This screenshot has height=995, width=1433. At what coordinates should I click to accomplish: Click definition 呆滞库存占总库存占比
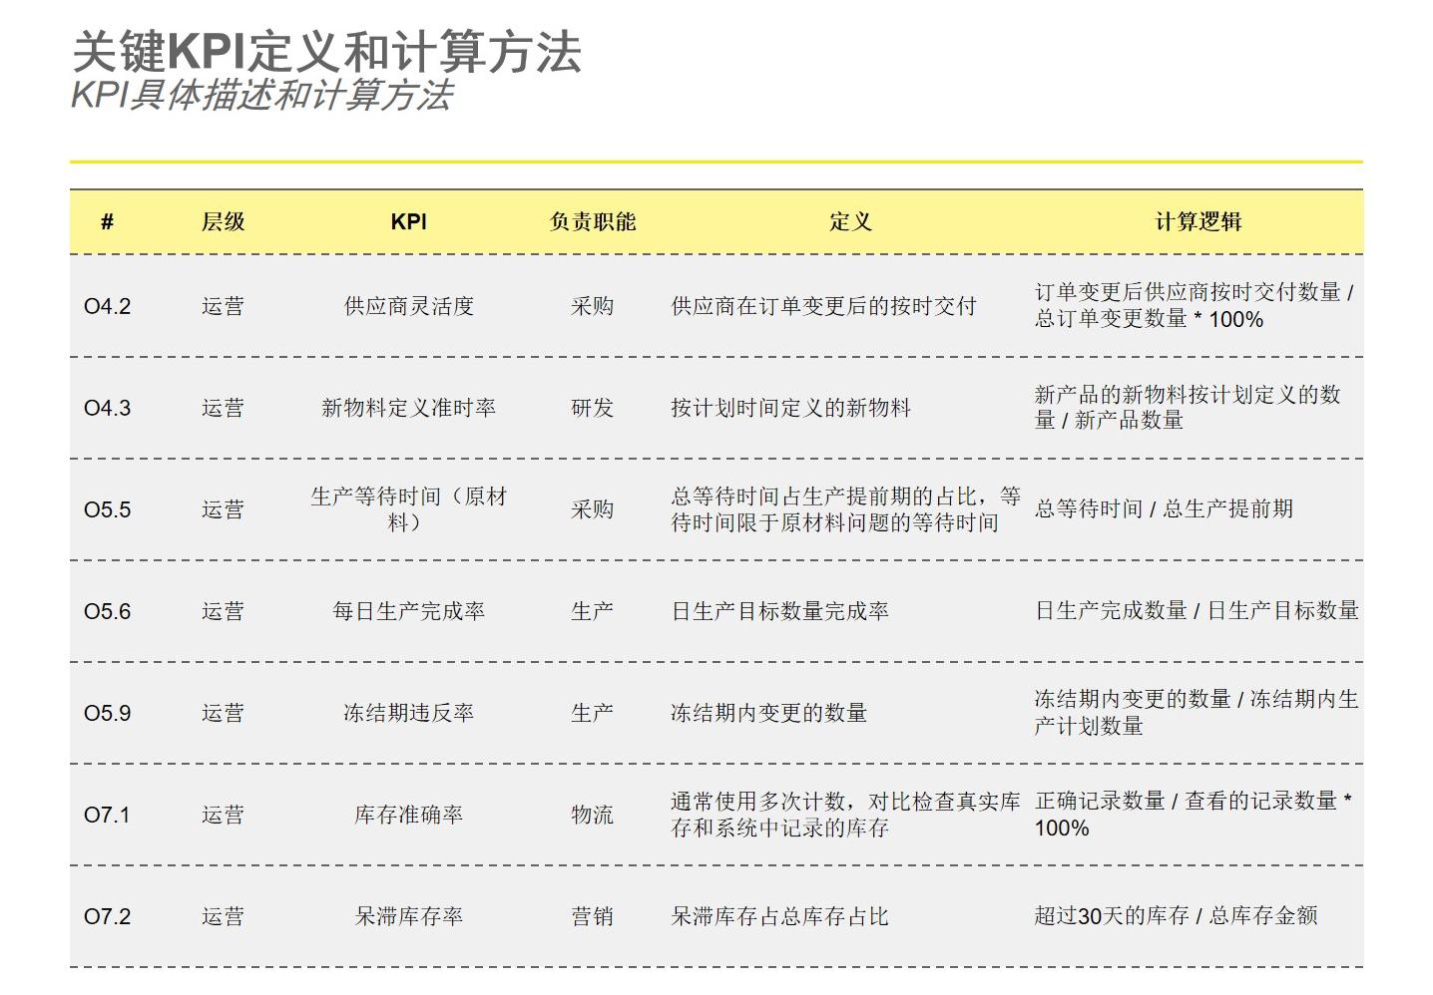pyautogui.click(x=779, y=916)
